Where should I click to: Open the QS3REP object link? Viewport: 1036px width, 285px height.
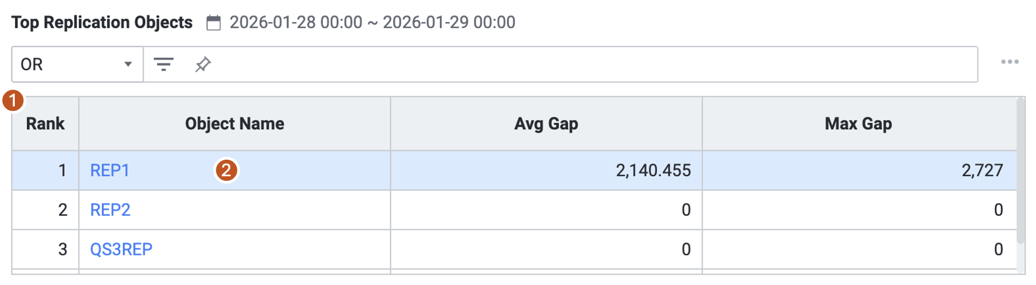point(121,249)
